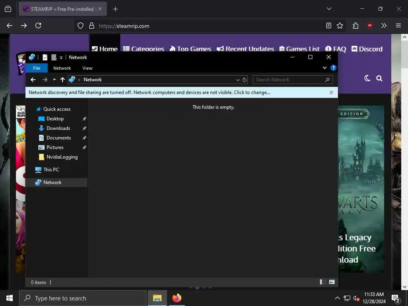
Task: Expand the Explorer ribbon chevron
Action: [324, 68]
